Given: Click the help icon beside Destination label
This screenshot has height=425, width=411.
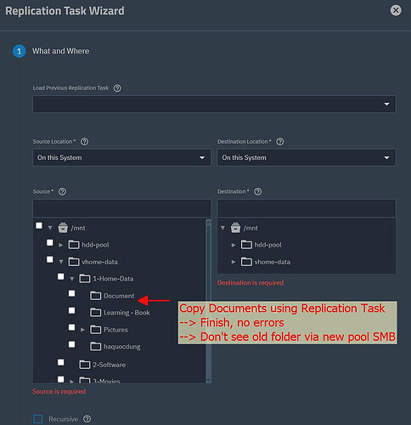Looking at the screenshot, I should pyautogui.click(x=258, y=191).
